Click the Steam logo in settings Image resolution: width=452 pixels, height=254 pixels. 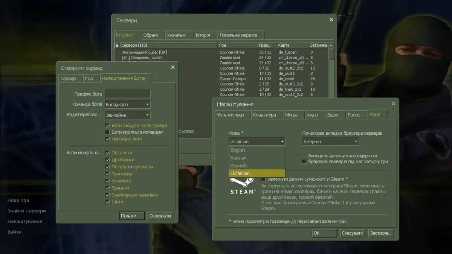[242, 186]
